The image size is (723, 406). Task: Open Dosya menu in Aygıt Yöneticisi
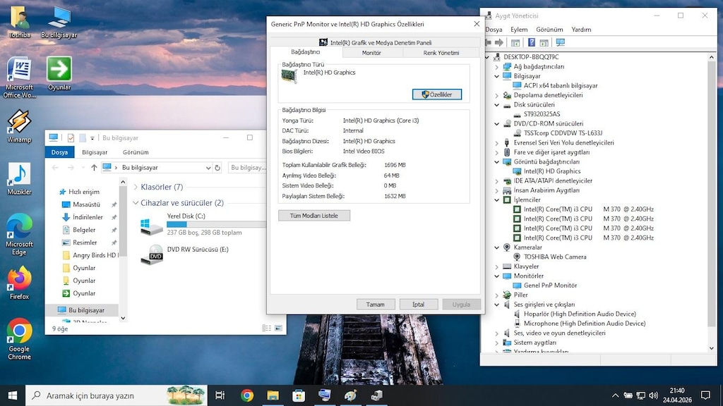(494, 30)
